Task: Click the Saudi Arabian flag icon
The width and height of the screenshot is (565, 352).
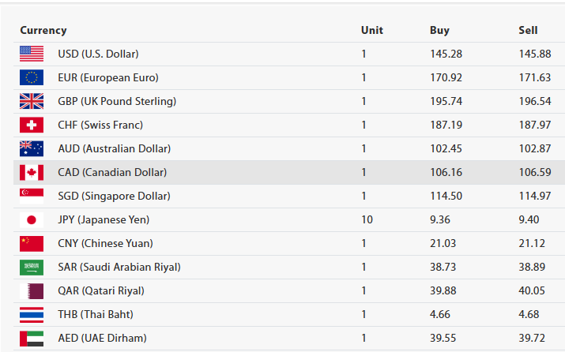Action: [x=32, y=267]
